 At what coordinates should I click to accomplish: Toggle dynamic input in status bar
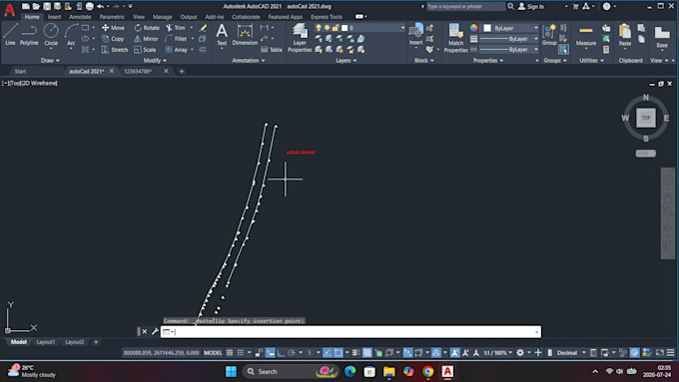(x=271, y=353)
